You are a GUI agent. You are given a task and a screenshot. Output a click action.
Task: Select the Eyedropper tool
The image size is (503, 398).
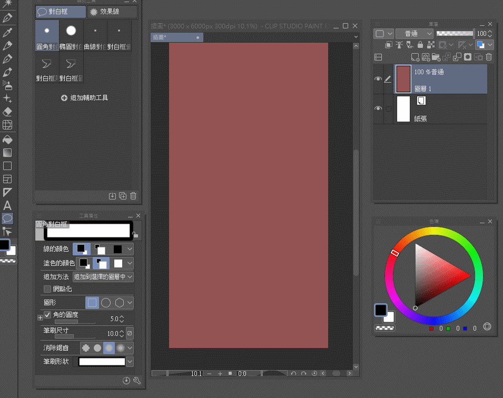coord(7,33)
